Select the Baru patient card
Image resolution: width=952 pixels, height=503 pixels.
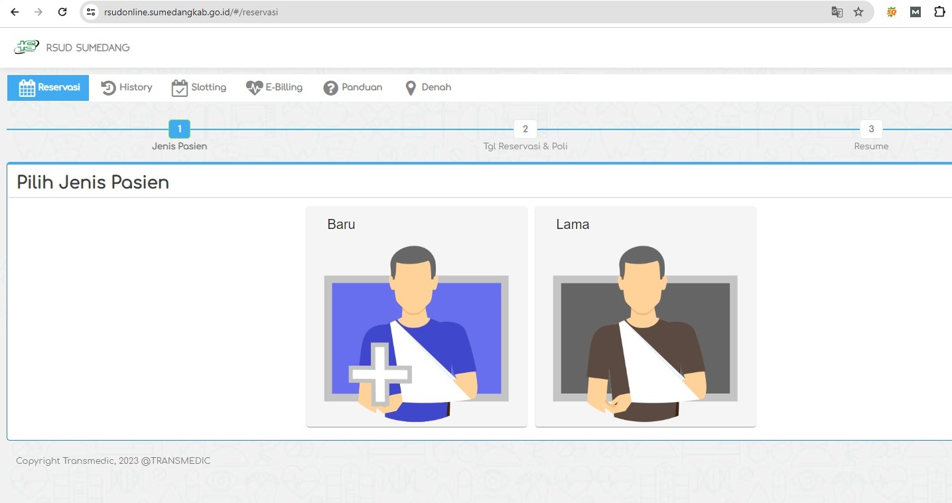(416, 317)
